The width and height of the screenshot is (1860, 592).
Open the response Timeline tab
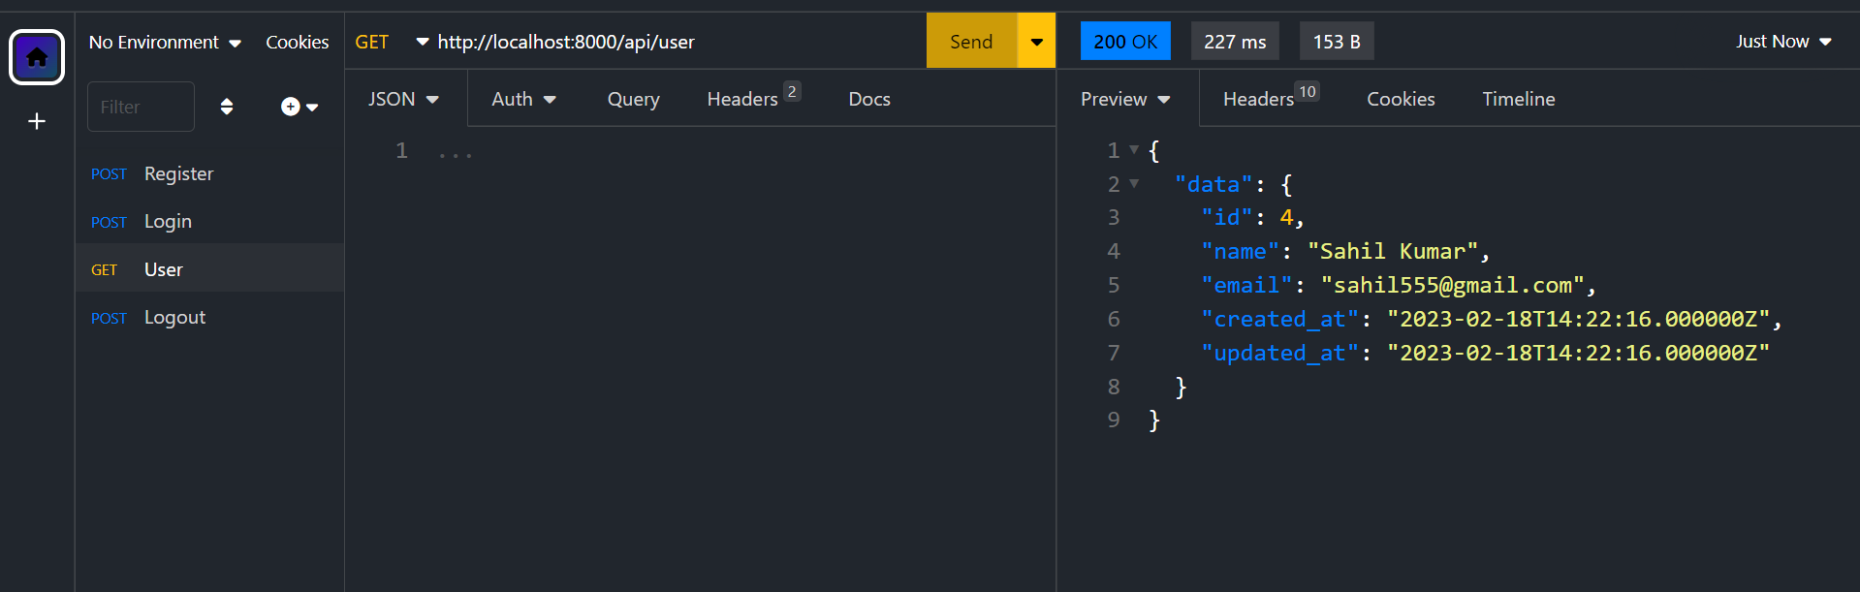(1518, 99)
